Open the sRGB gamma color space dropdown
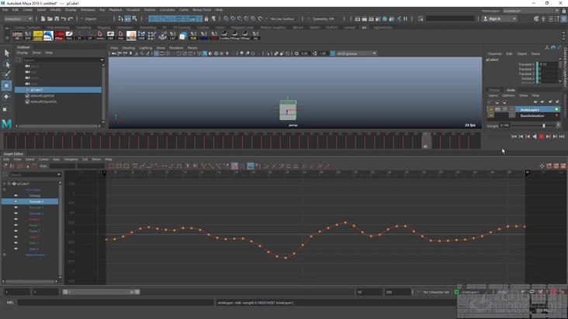Viewport: 568px width, 319px height. pyautogui.click(x=355, y=53)
